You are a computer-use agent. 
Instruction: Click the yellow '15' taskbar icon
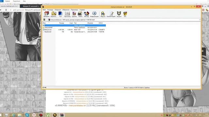point(55,115)
